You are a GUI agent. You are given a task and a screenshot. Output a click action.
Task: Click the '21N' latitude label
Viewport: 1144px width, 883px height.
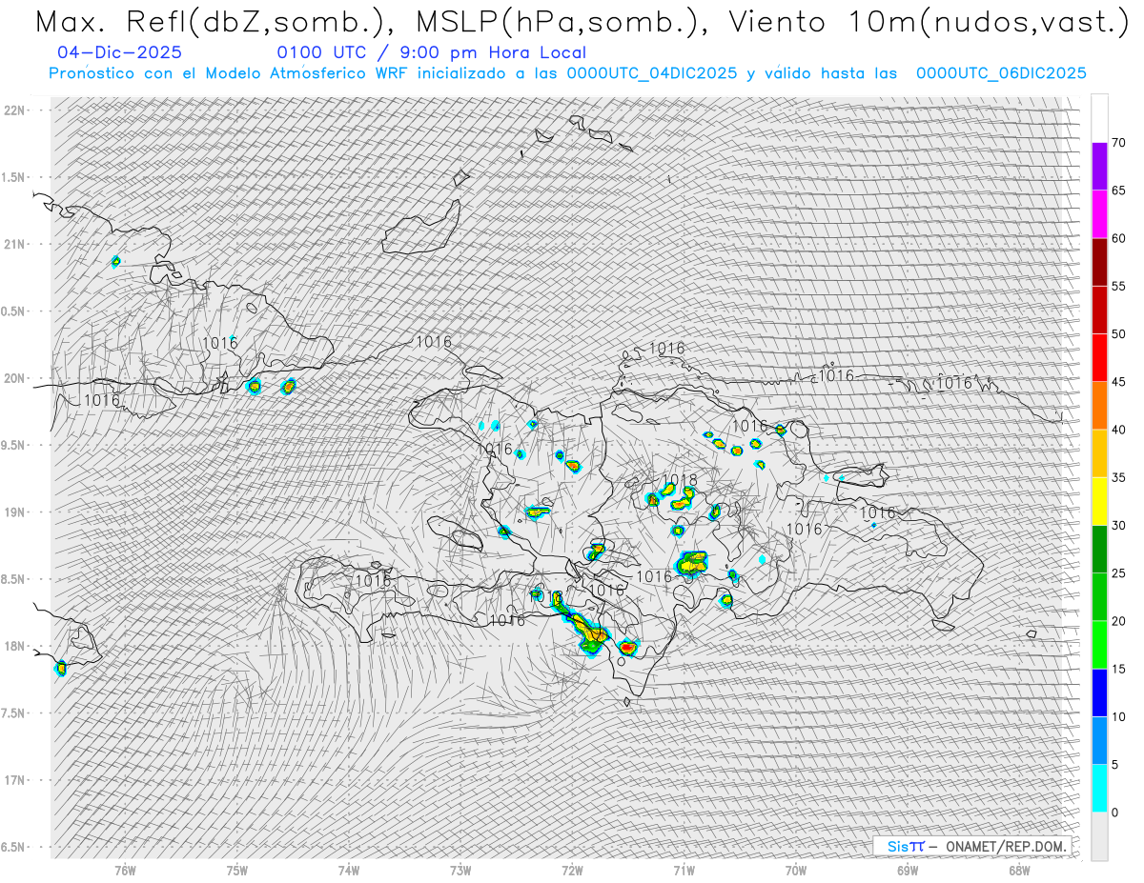15,244
